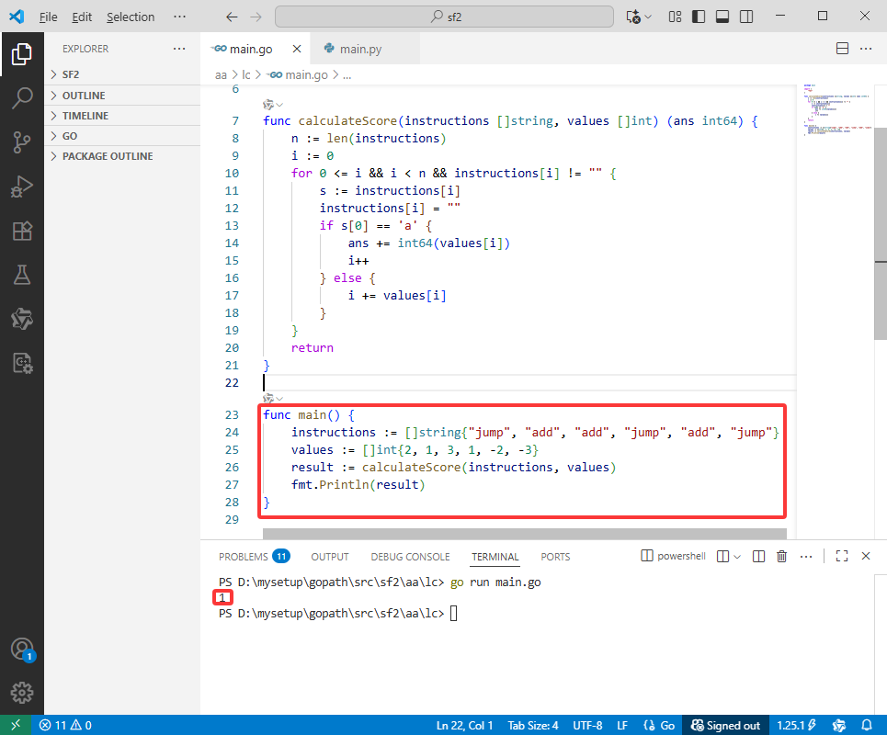Expand the OUTLINE section
Image resolution: width=887 pixels, height=735 pixels.
pos(122,96)
